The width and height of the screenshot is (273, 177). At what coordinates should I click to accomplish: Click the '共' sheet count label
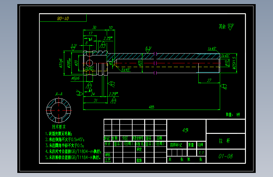click(170, 159)
